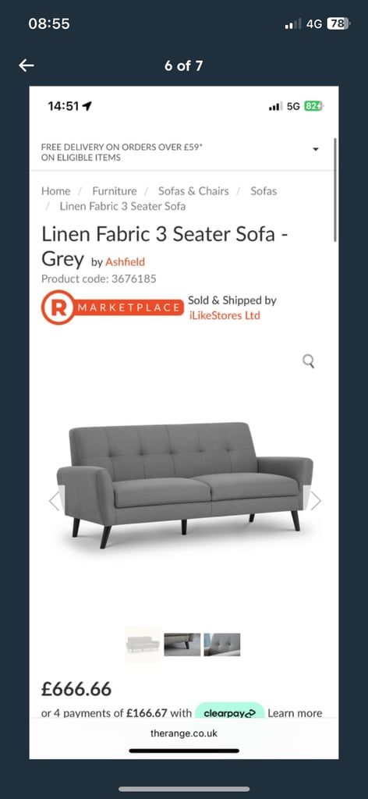368x799 pixels.
Task: Click the R Marketplace logo
Action: [112, 307]
